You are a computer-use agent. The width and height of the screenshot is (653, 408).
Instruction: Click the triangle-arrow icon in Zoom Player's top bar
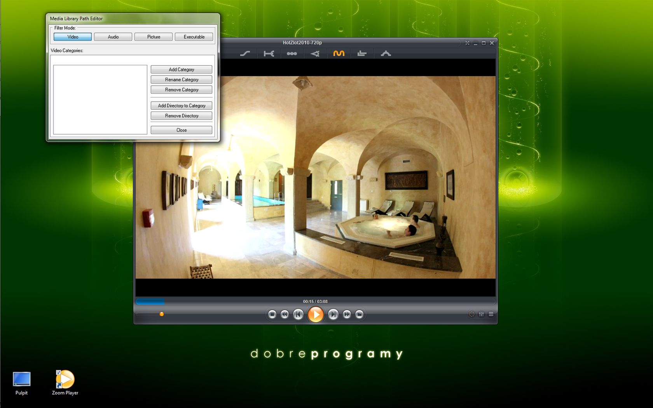pos(315,54)
